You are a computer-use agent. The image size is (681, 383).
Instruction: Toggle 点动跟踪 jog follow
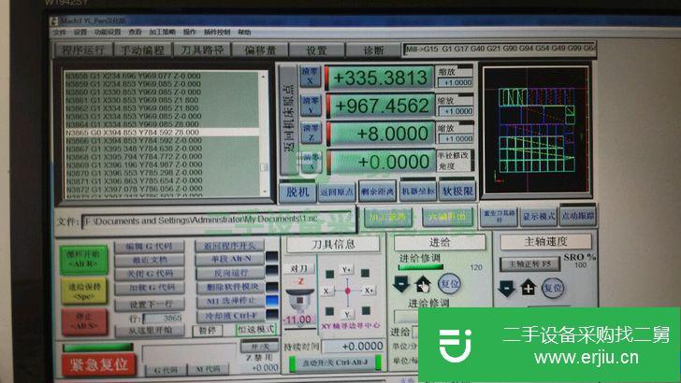578,216
